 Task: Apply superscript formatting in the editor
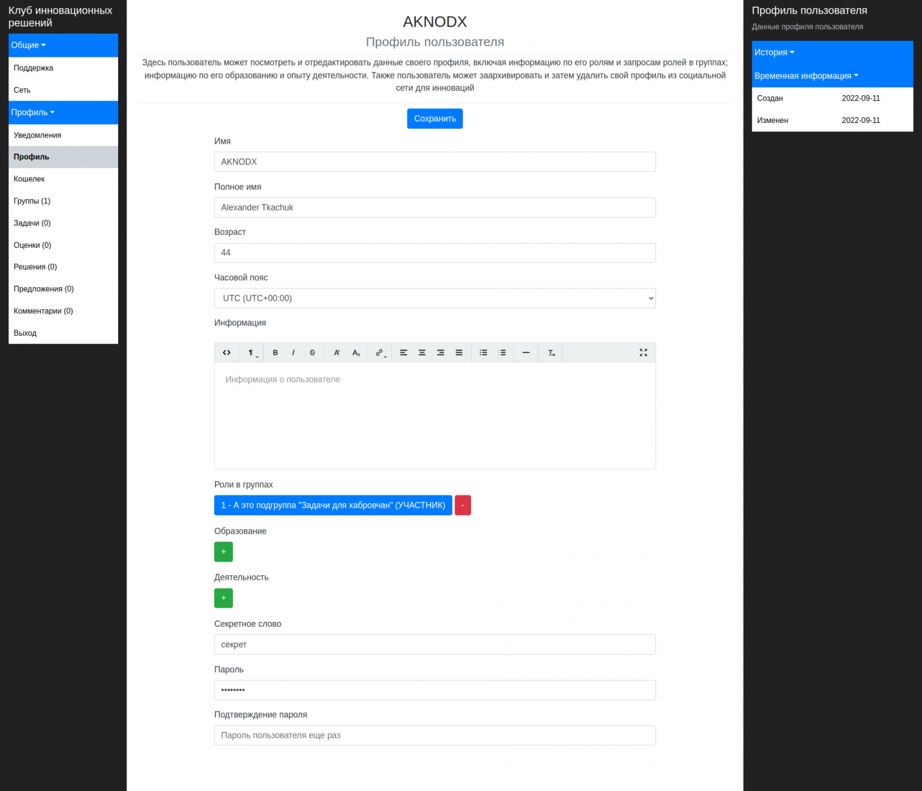pos(337,353)
